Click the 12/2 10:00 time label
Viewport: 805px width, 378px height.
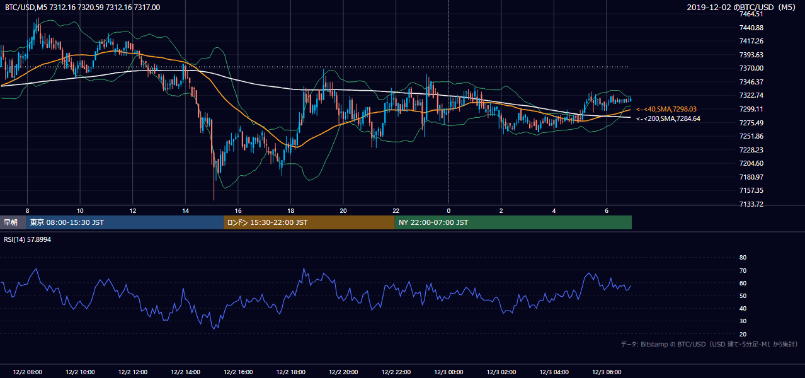80,372
